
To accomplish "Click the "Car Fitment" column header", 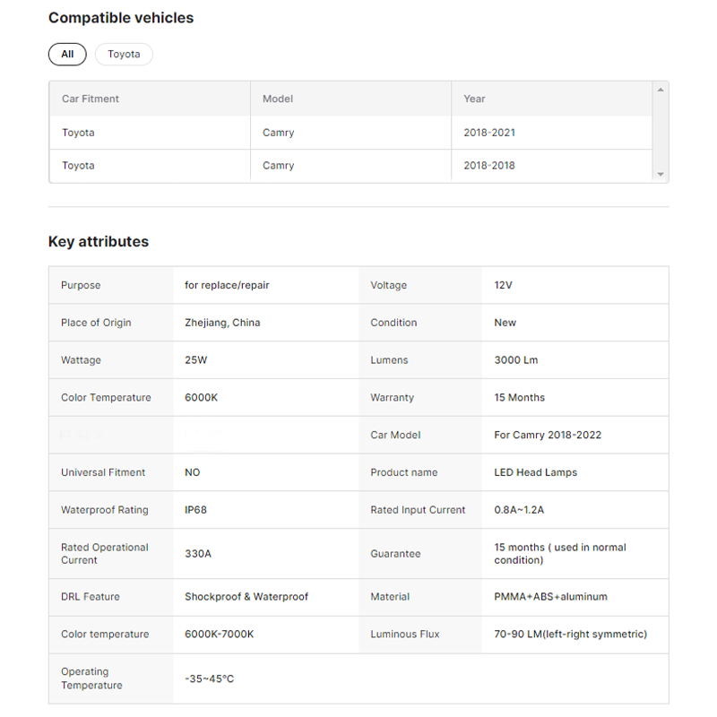I will [x=91, y=99].
